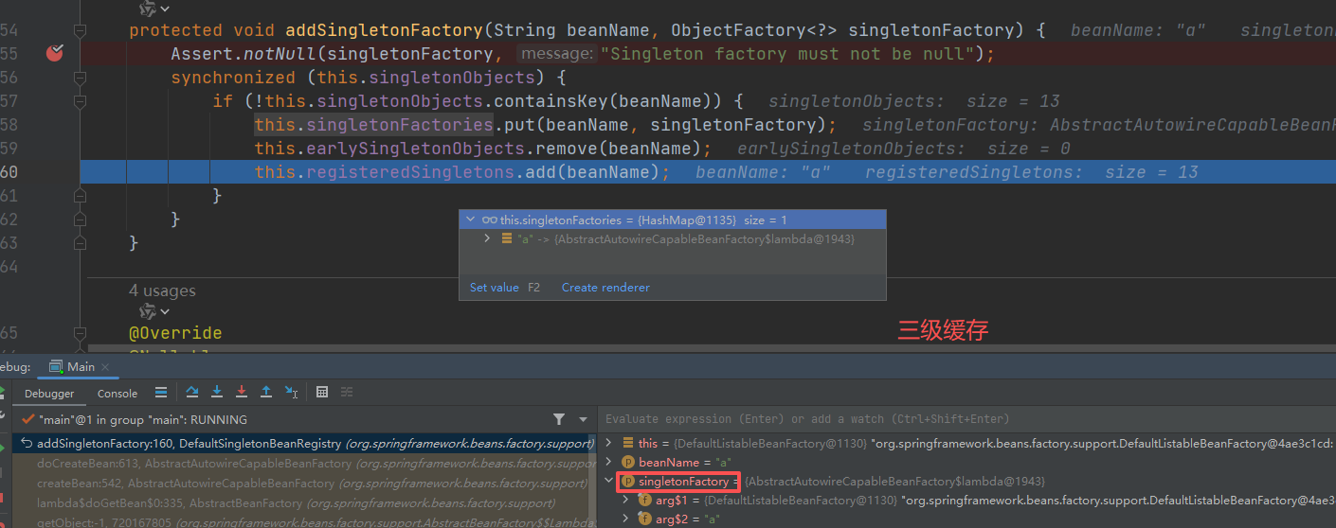The width and height of the screenshot is (1336, 528).
Task: Collapse the singletonFactory variable node
Action: [609, 482]
